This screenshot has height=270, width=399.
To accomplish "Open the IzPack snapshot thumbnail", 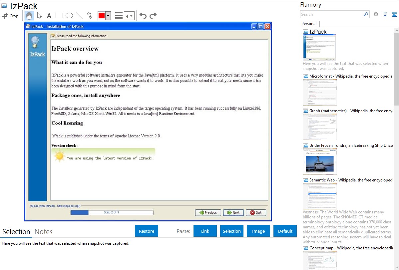I will click(x=319, y=47).
